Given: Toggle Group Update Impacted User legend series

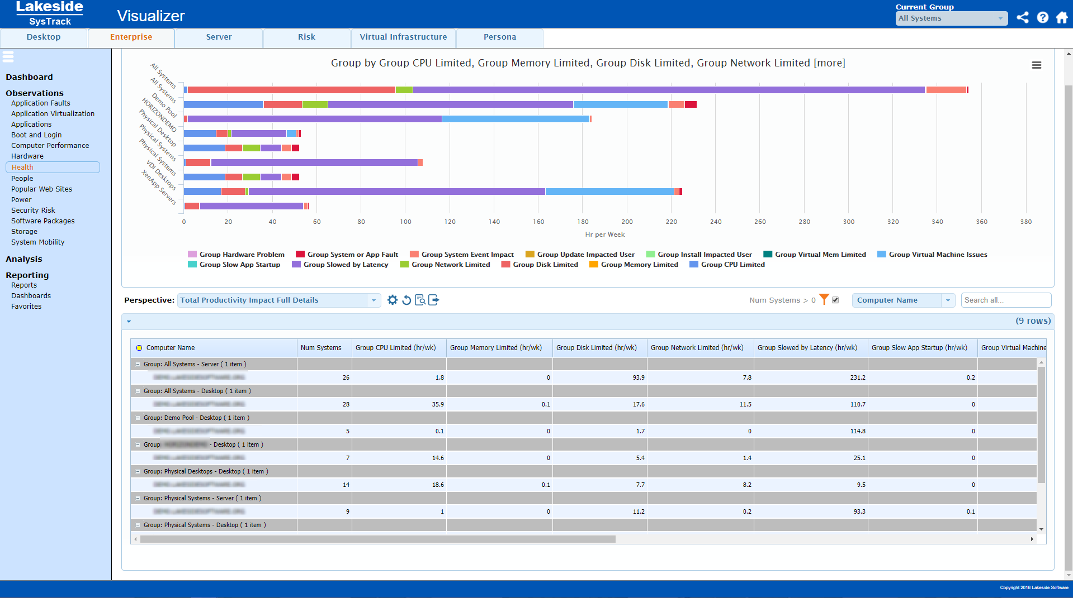Looking at the screenshot, I should [580, 255].
